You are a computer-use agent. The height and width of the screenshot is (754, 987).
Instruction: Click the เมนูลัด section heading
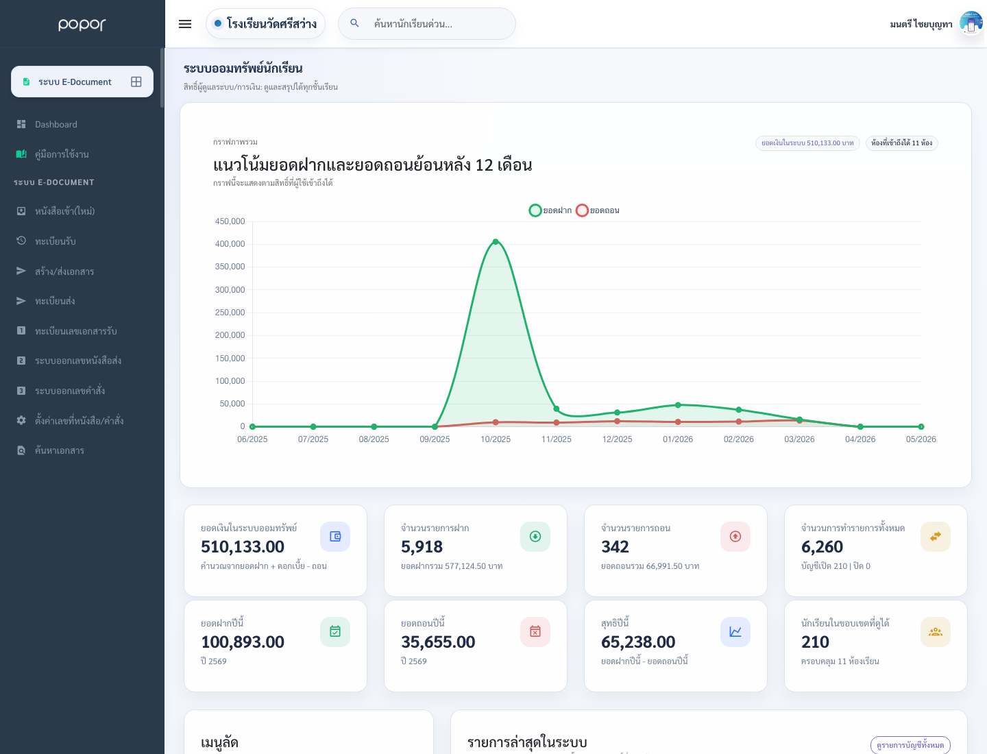tap(219, 742)
